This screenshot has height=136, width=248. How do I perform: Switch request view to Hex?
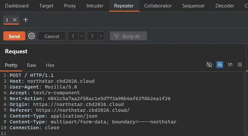point(50,65)
